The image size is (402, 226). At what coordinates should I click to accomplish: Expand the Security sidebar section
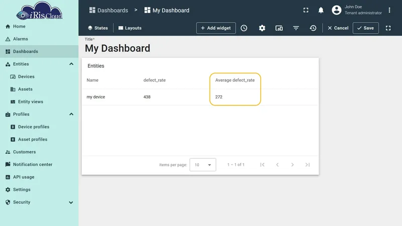click(71, 202)
